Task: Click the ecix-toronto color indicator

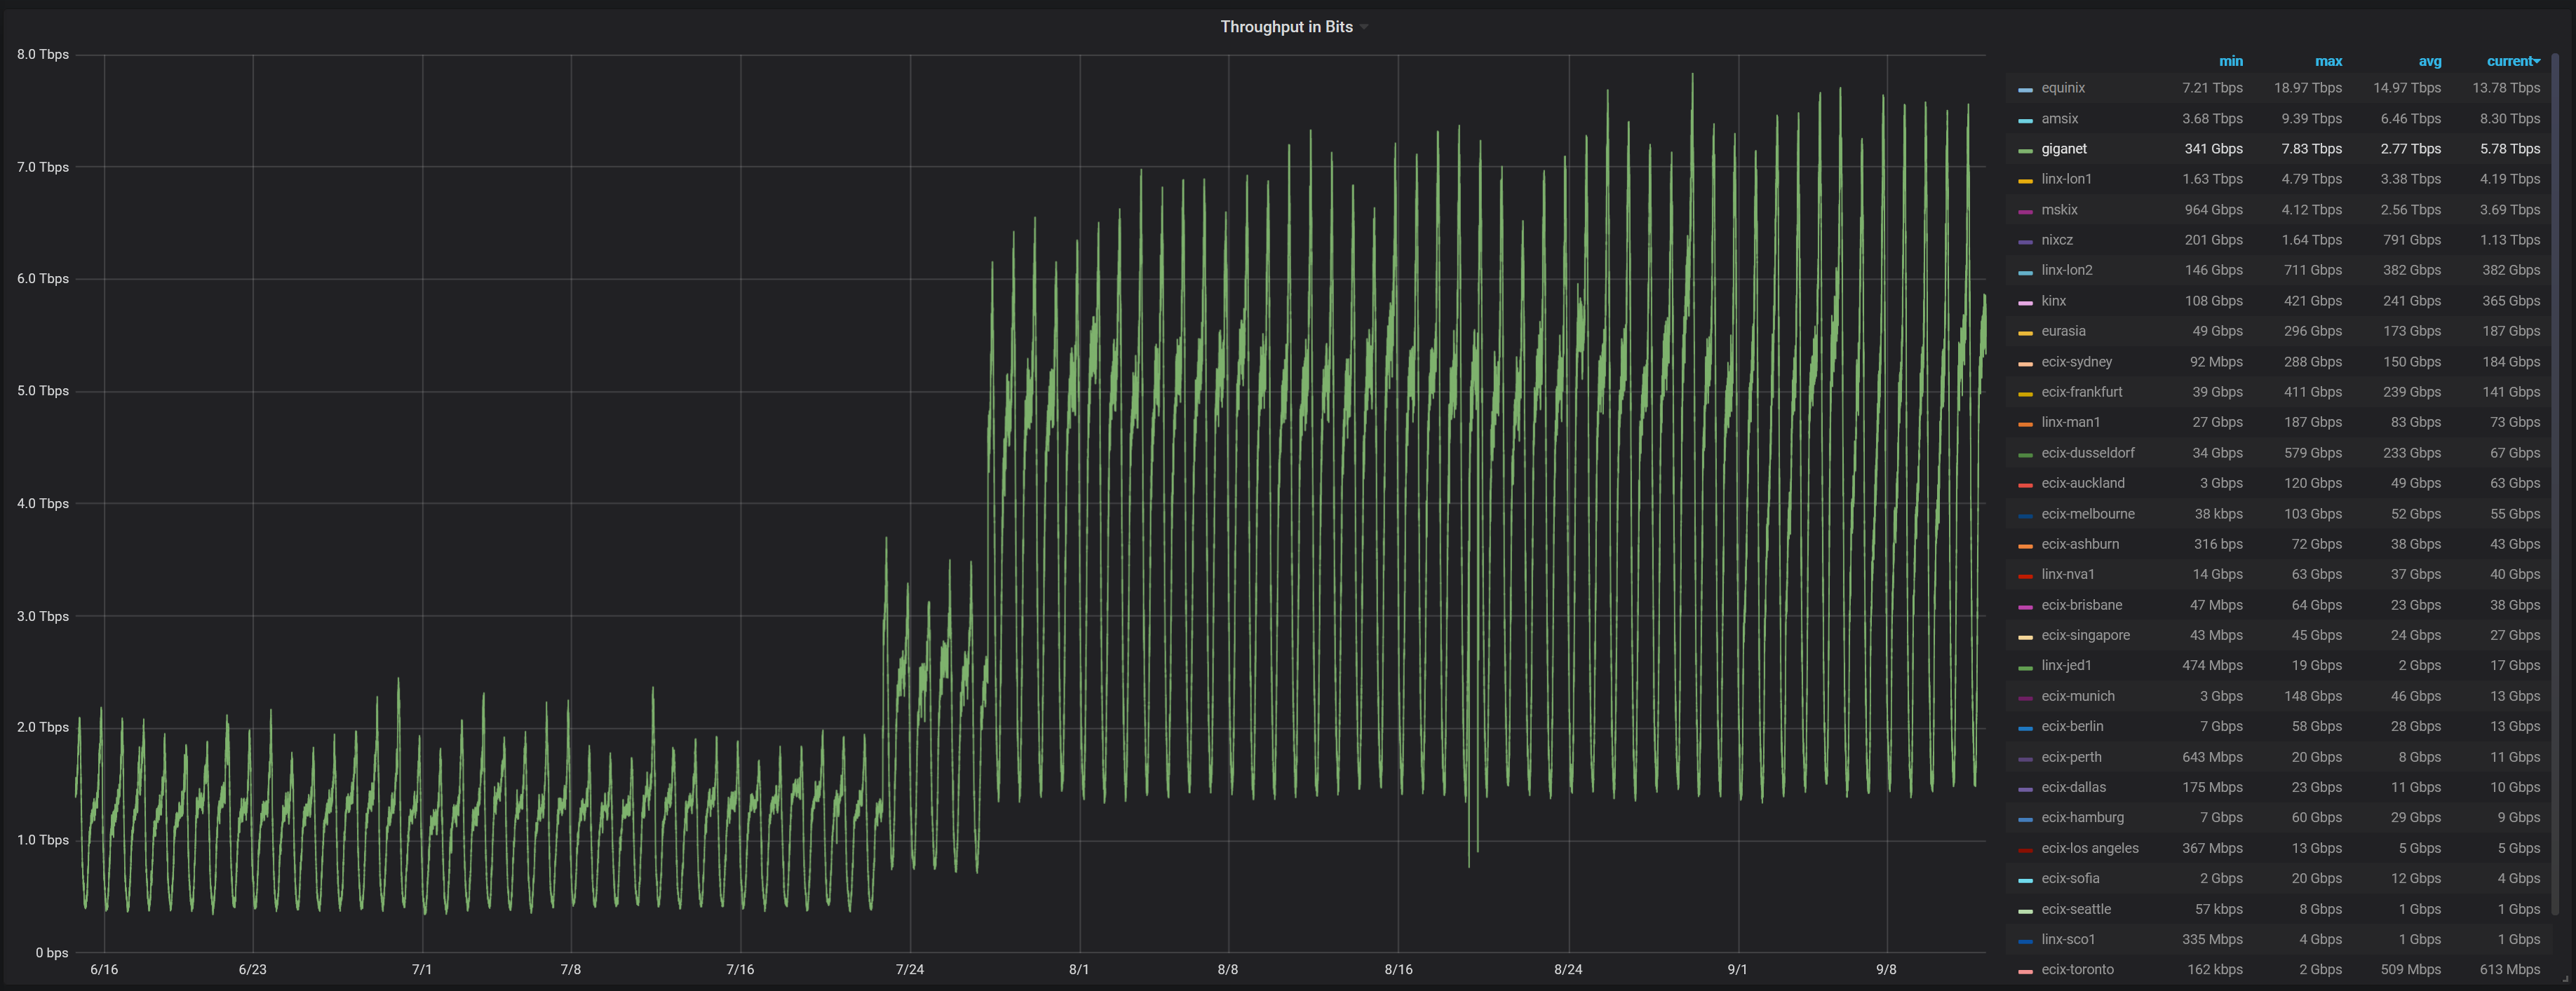Action: [2025, 971]
